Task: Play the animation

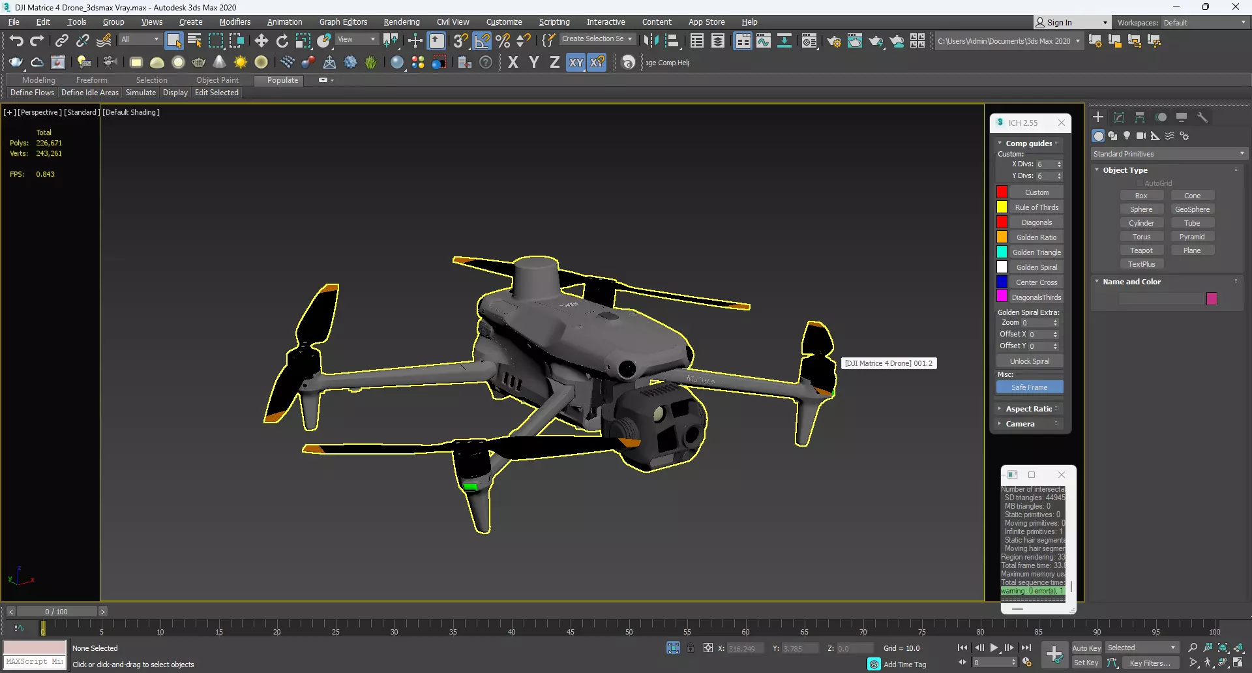Action: point(994,648)
